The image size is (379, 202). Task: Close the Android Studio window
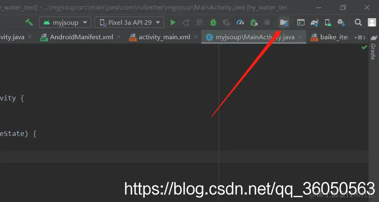367,8
